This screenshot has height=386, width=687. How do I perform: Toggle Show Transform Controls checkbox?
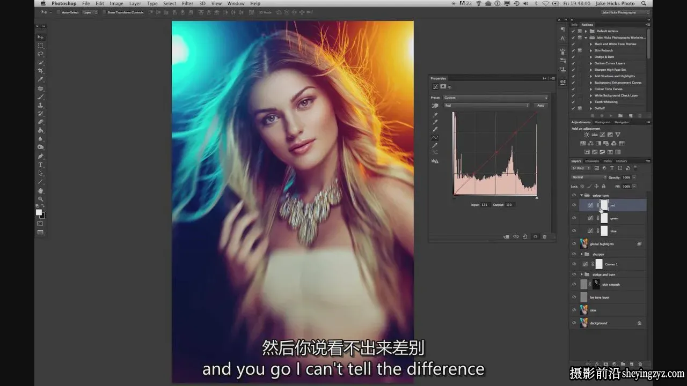pyautogui.click(x=105, y=12)
